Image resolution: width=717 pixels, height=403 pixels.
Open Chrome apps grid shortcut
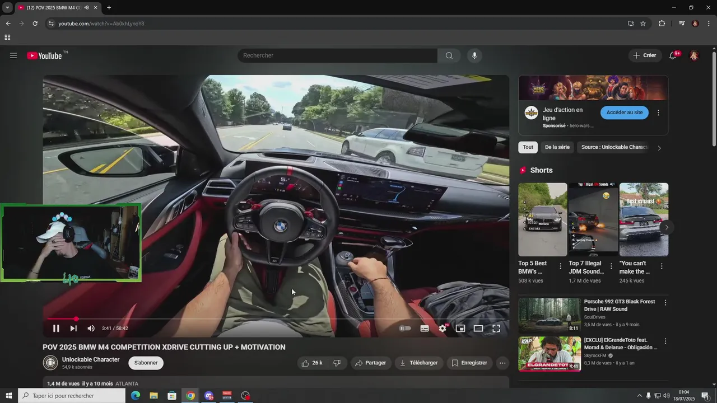pos(7,38)
